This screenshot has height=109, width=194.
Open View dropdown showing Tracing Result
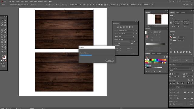click(x=126, y=34)
